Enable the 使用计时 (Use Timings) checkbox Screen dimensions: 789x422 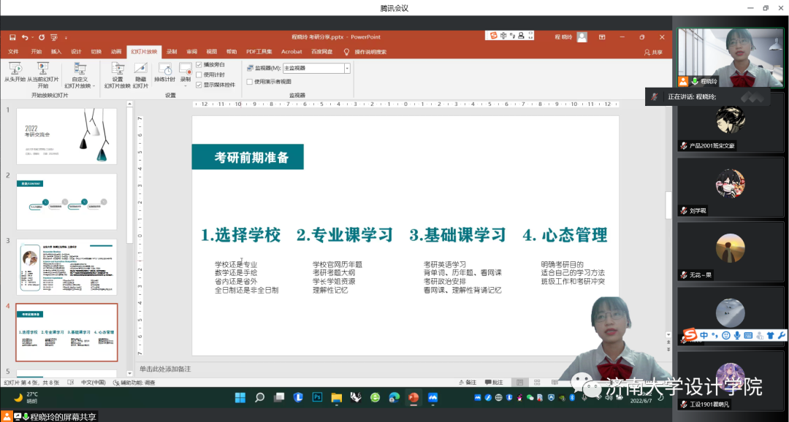coord(199,74)
